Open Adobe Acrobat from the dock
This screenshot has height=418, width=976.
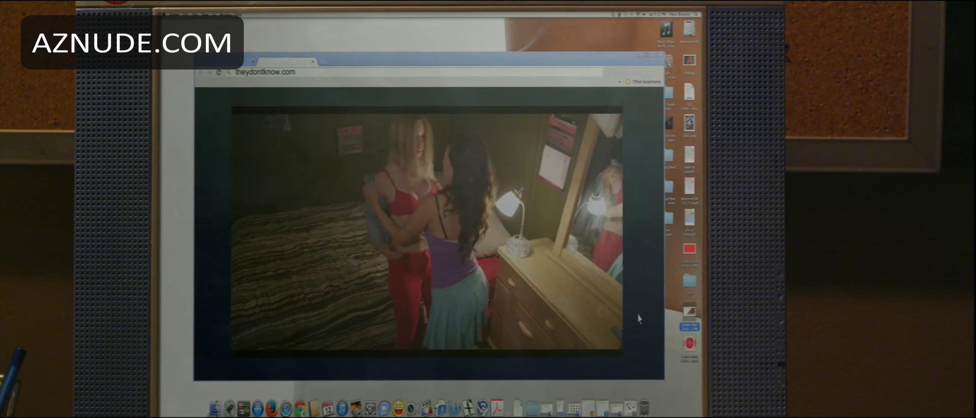pyautogui.click(x=497, y=409)
